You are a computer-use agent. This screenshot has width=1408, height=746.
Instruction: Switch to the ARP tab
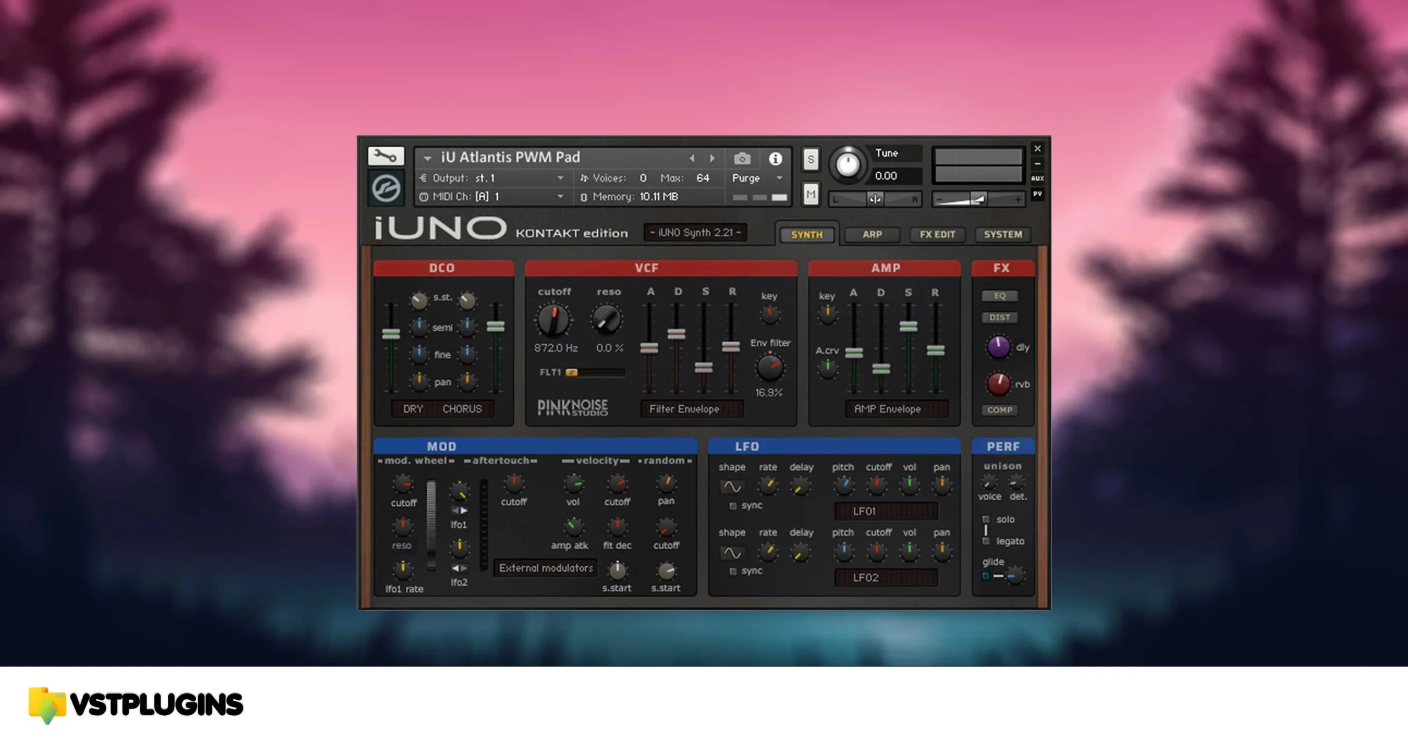coord(872,235)
